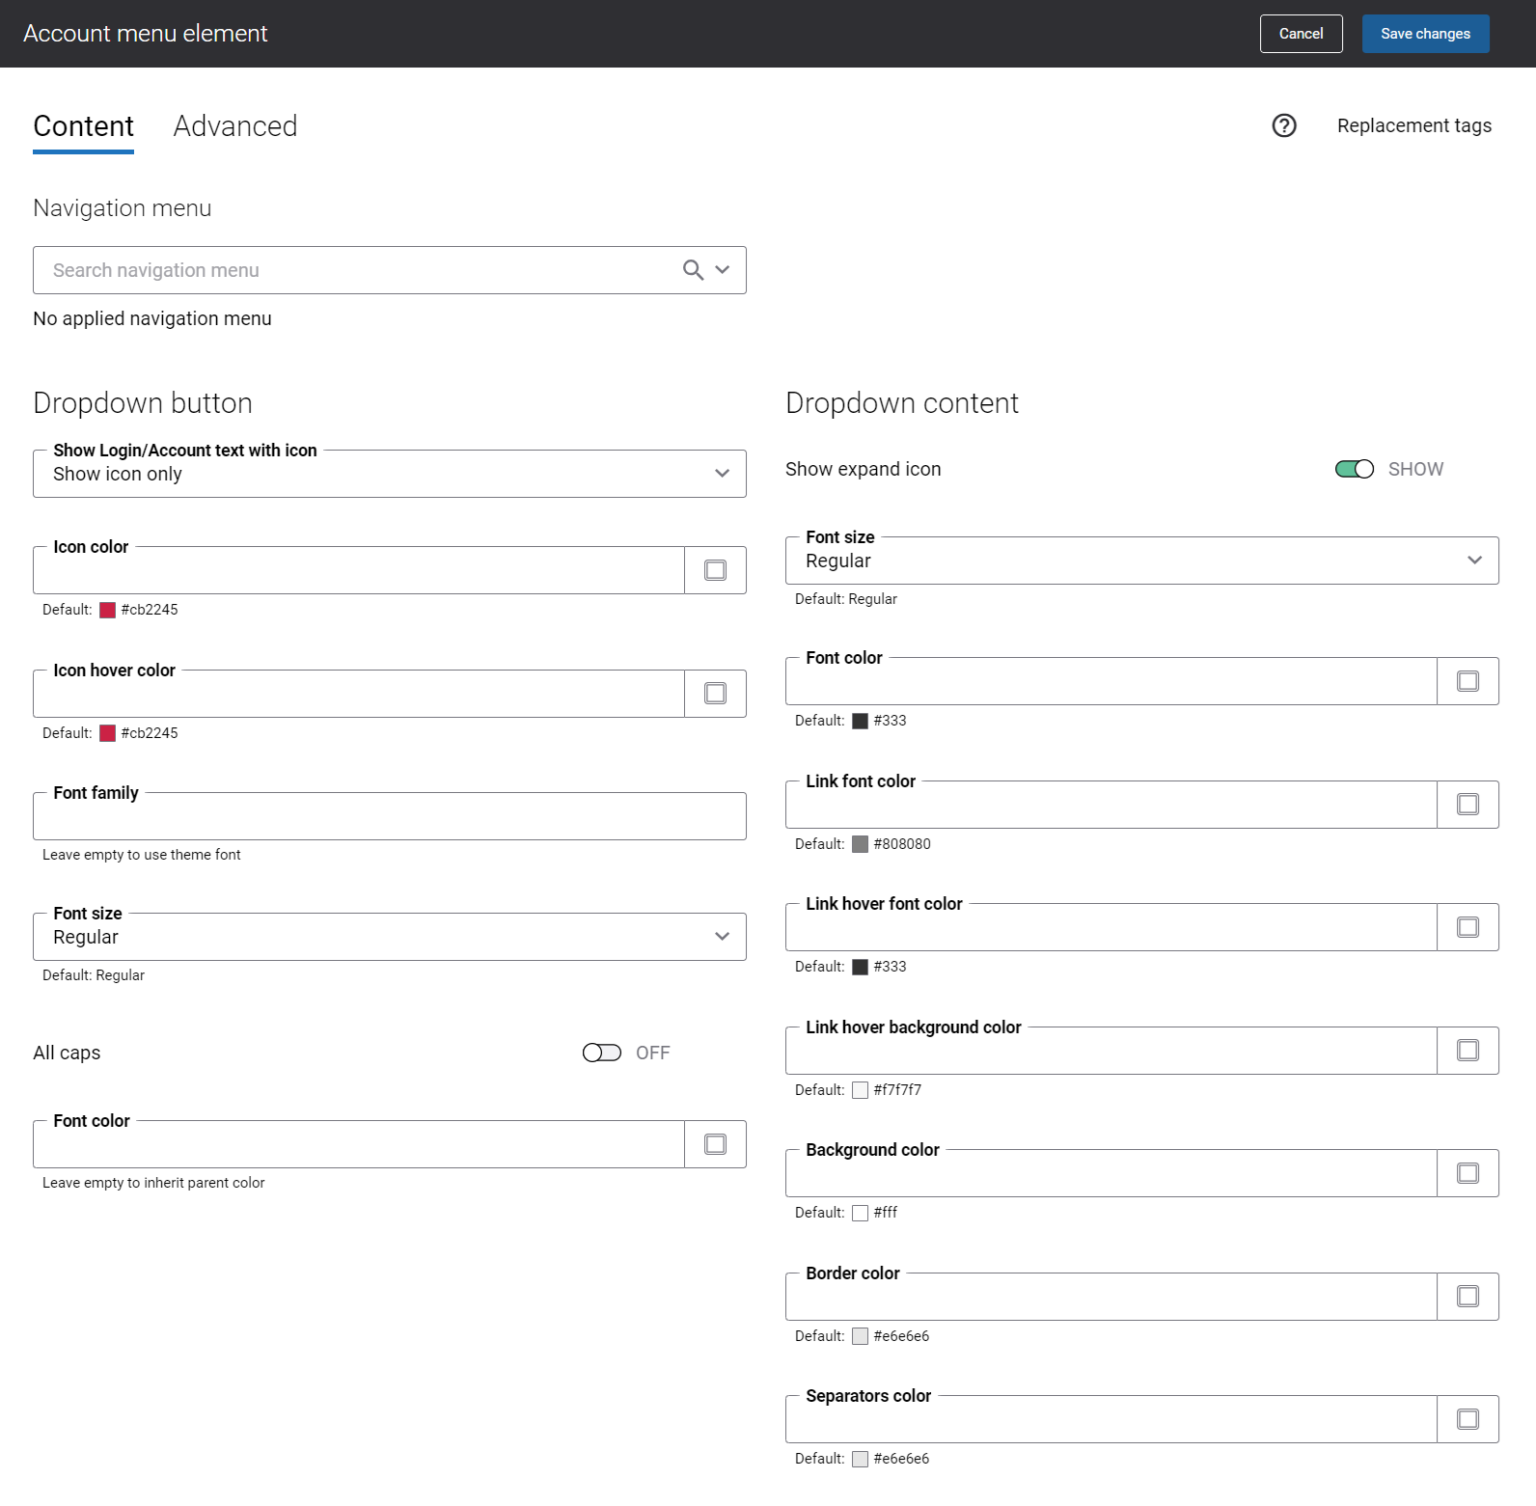Image resolution: width=1536 pixels, height=1506 pixels.
Task: Expand the Show Login/Account text with icon dropdown
Action: click(x=389, y=474)
